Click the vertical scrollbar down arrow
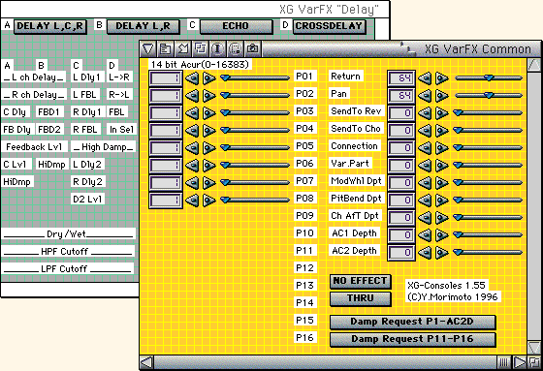543x371 pixels. click(x=533, y=347)
